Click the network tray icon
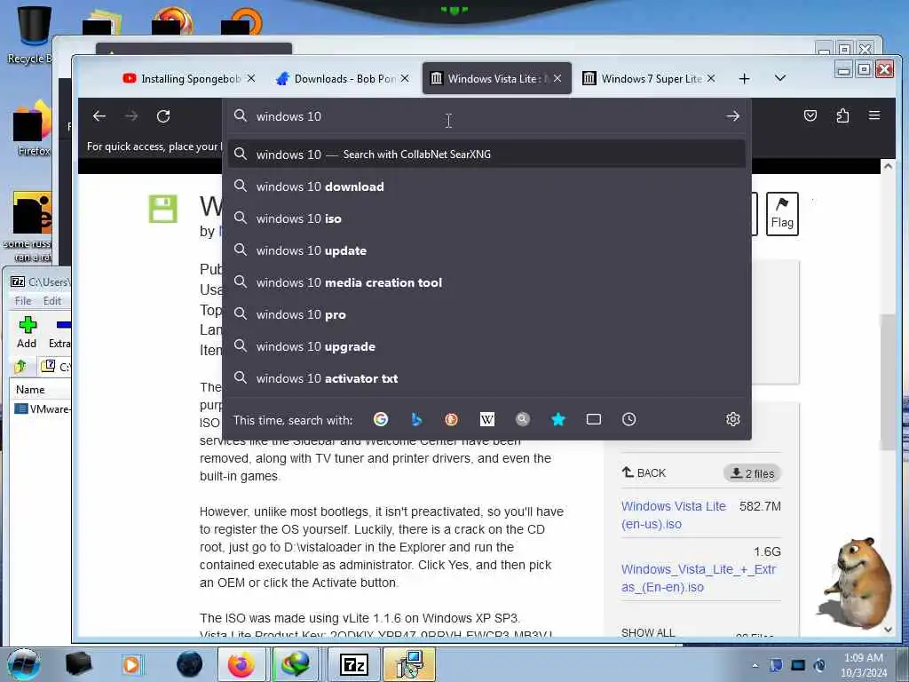909x682 pixels. click(x=798, y=665)
